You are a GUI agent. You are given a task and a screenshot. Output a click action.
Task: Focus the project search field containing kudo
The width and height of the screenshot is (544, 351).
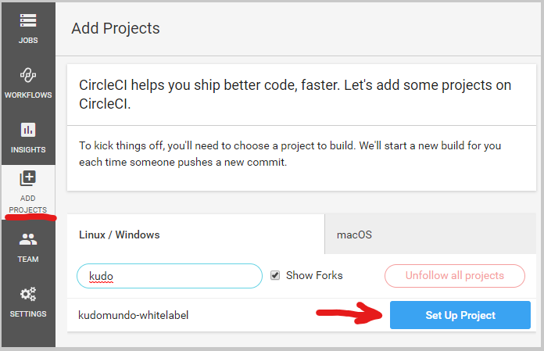click(x=170, y=276)
